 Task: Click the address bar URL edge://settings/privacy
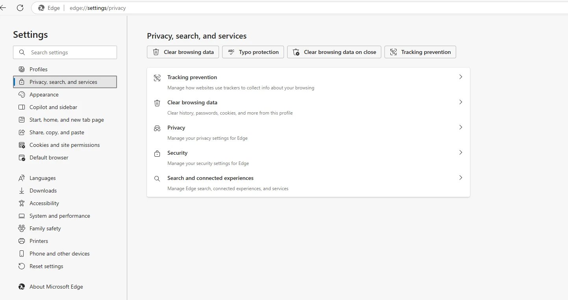(98, 8)
